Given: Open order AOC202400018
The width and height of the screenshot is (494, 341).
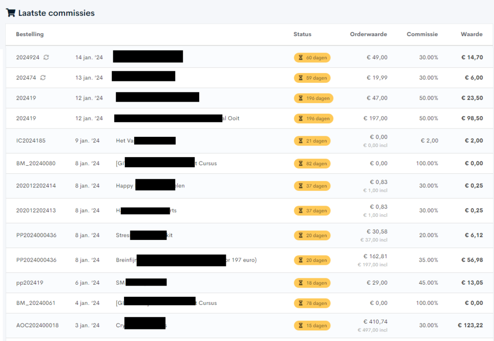Looking at the screenshot, I should [37, 326].
